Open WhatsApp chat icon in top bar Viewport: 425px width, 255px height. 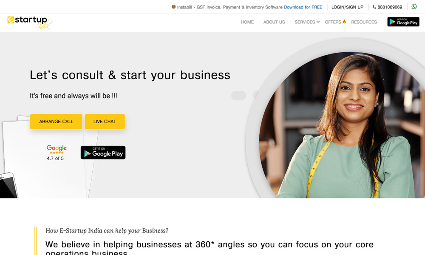[x=414, y=6]
